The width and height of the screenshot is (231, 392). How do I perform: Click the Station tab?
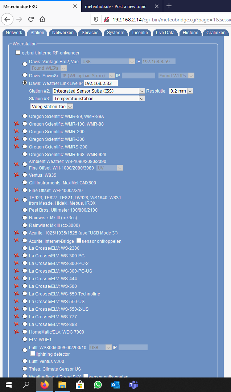pos(37,33)
